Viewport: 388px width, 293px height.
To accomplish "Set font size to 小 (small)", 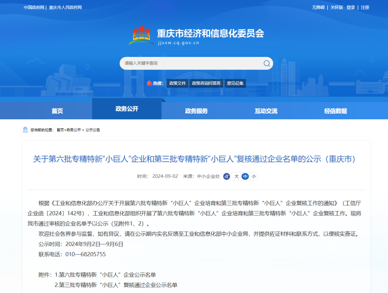I will 253,176.
